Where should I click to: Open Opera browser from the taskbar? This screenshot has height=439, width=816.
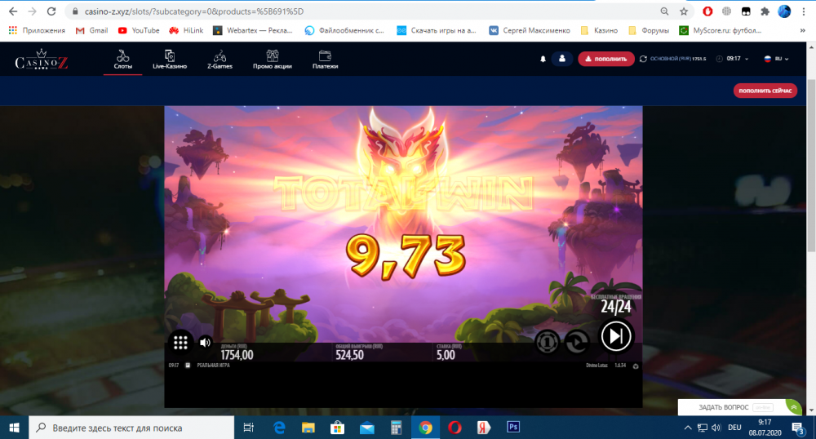(455, 428)
